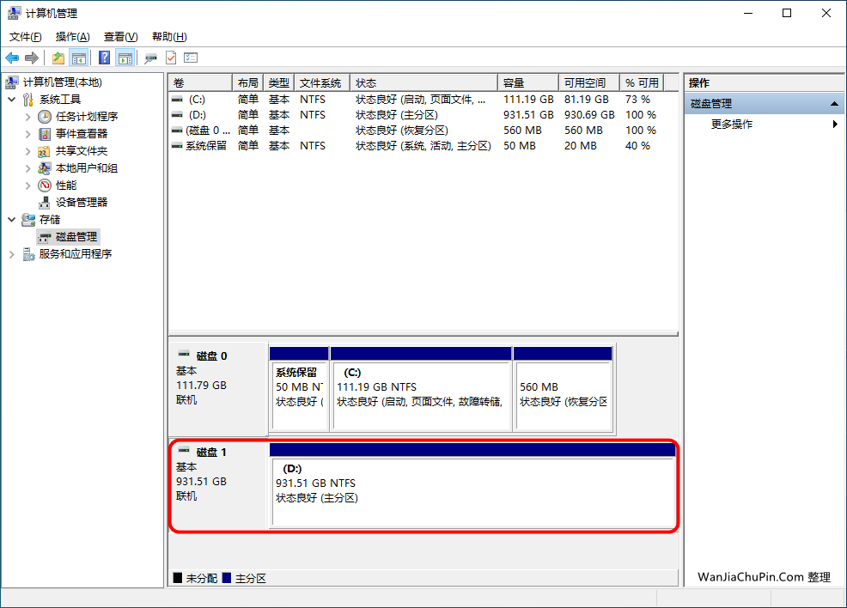
Task: Click the Back arrow toolbar icon
Action: coord(12,58)
